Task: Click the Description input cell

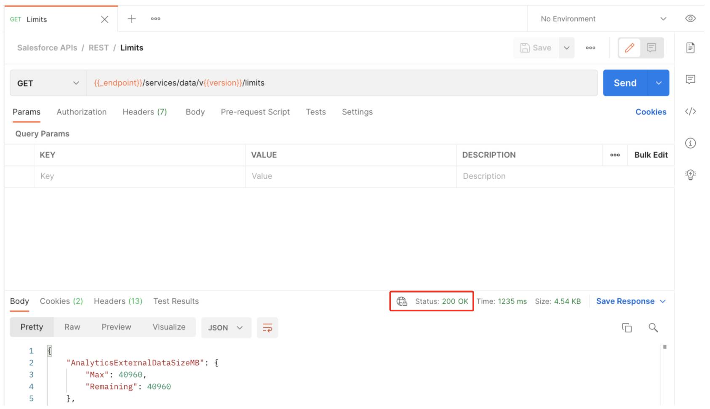Action: (565, 176)
